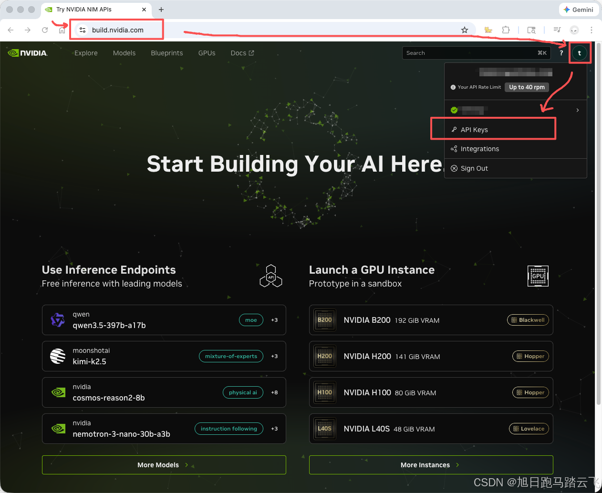Open the cosmos-reason2-8b model card
This screenshot has width=602, height=493.
click(x=164, y=392)
